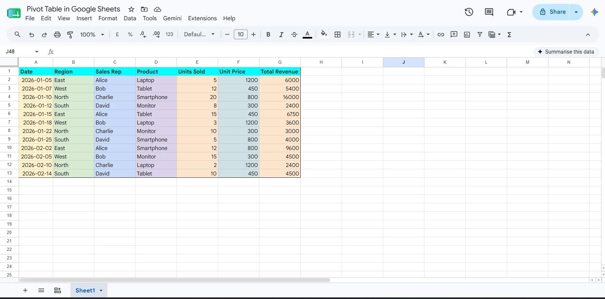
Task: Create a filter with the funnel icon
Action: (480, 35)
